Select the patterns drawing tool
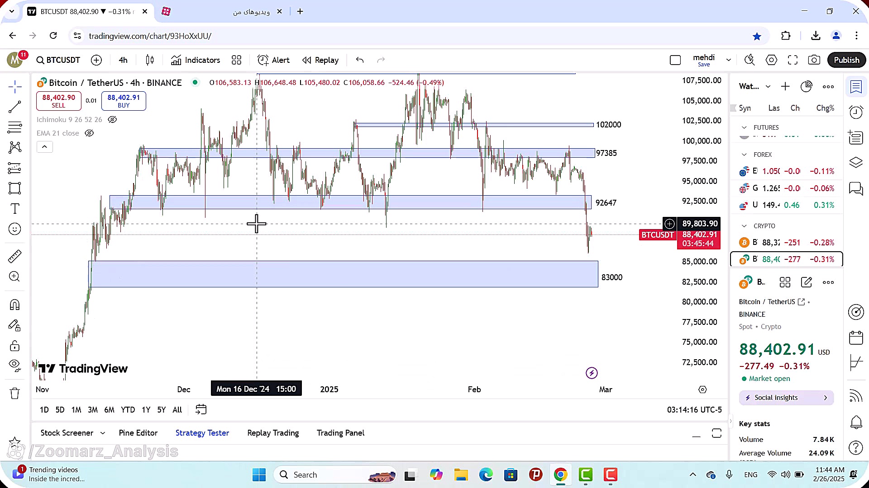The width and height of the screenshot is (869, 488). click(14, 147)
